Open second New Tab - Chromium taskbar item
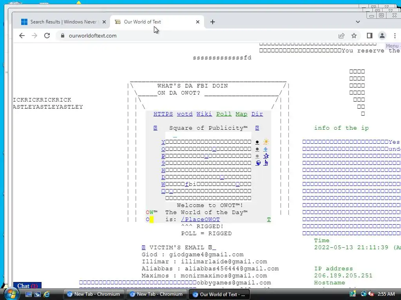Image resolution: width=401 pixels, height=300 pixels. [x=157, y=294]
